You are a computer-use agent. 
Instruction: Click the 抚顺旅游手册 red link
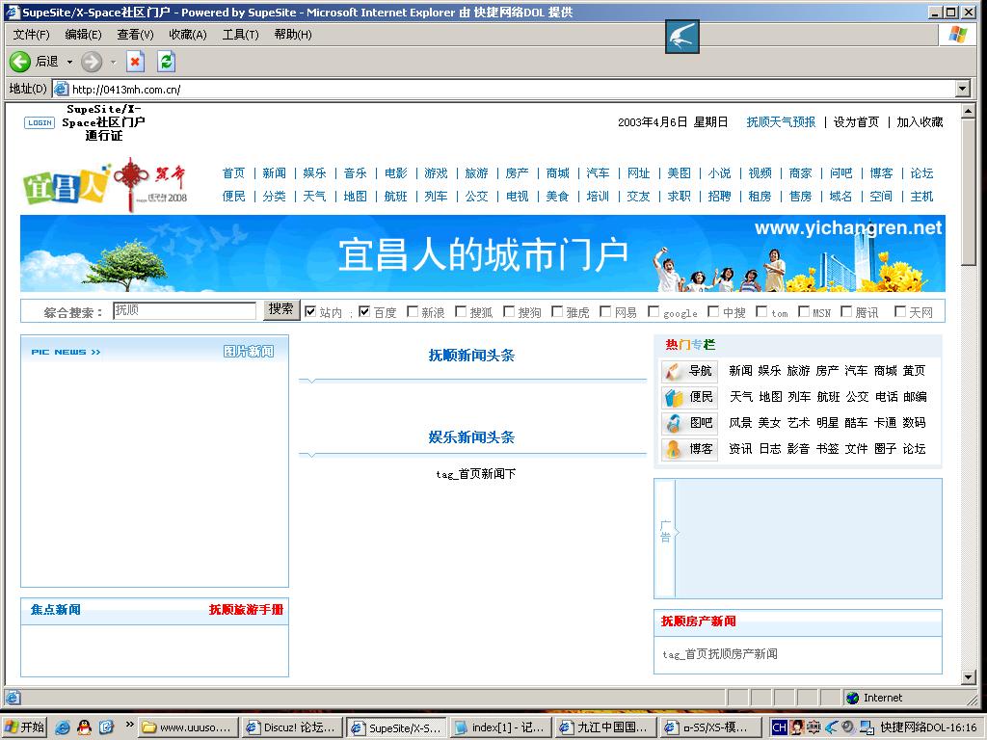point(246,609)
